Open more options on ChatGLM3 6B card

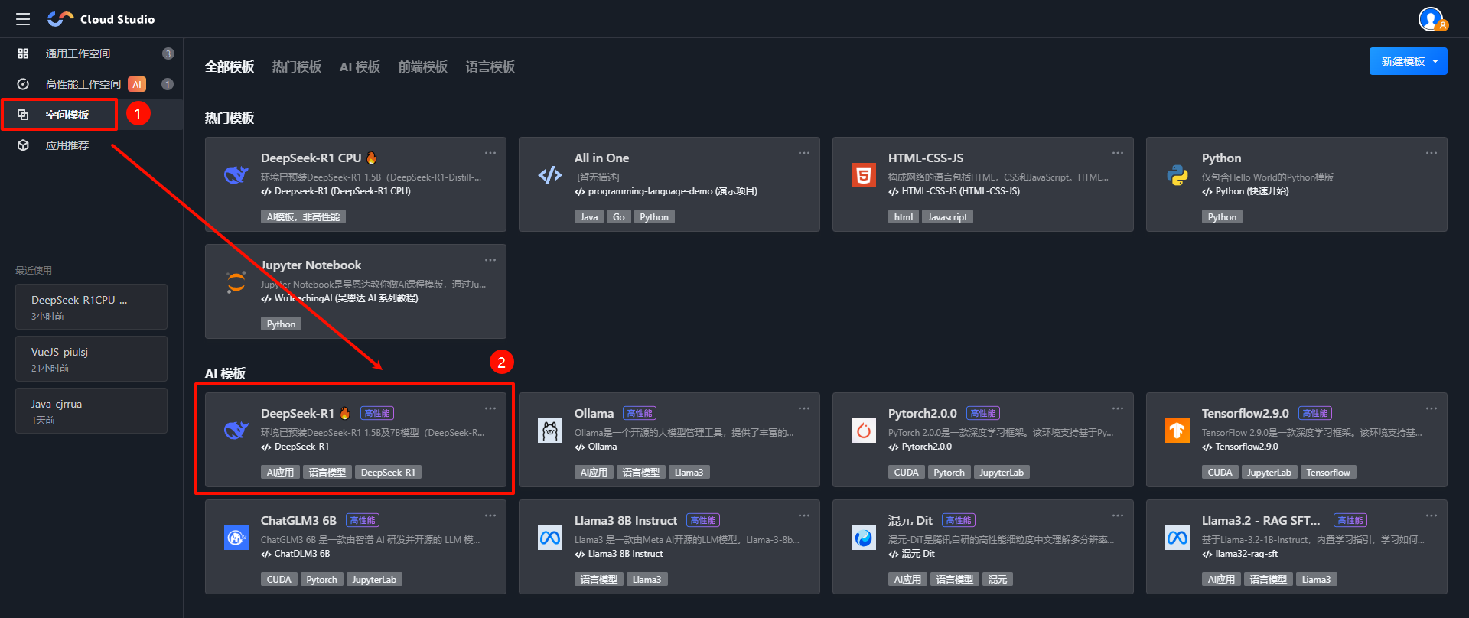point(490,516)
